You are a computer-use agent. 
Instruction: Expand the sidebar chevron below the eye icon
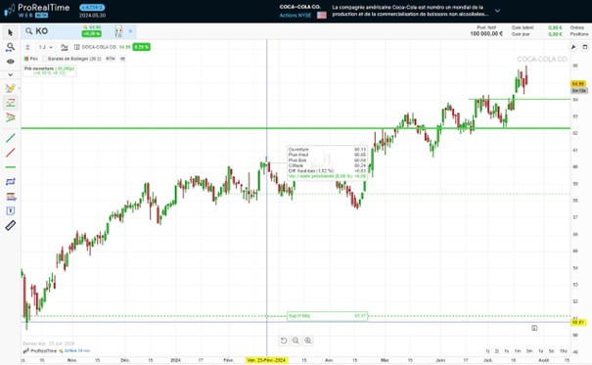point(10,74)
